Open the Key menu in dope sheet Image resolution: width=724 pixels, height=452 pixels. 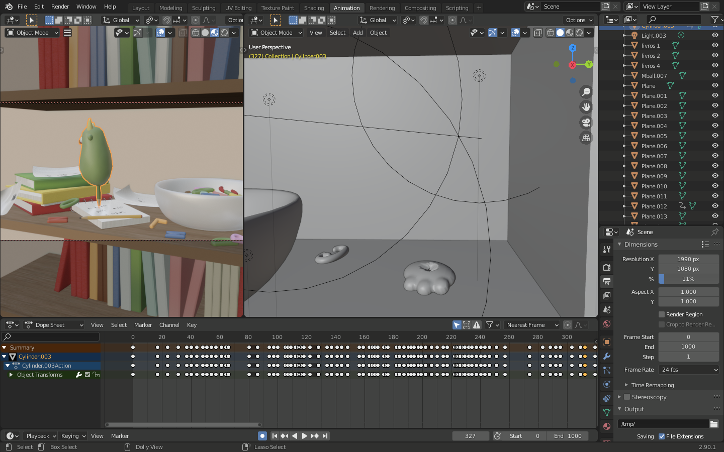tap(192, 325)
